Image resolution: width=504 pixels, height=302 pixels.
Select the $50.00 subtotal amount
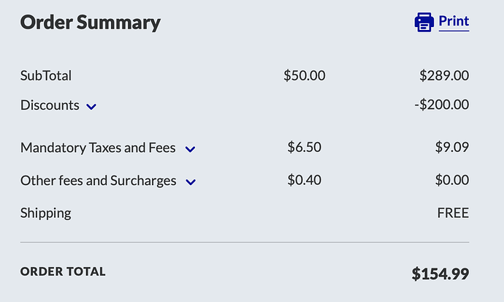coord(305,75)
